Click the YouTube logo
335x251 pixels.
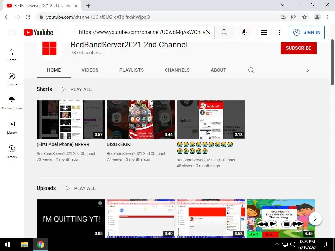point(38,32)
